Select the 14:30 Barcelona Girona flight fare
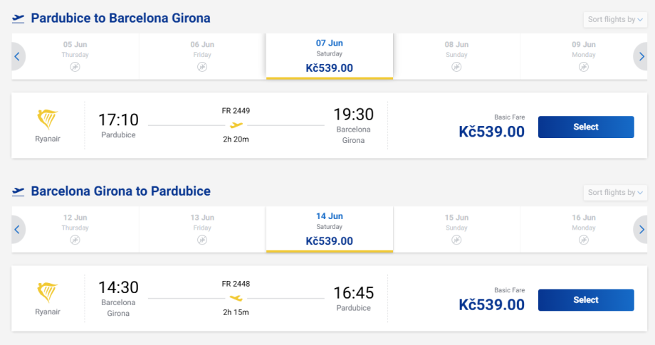Viewport: 655px width, 345px height. point(585,299)
